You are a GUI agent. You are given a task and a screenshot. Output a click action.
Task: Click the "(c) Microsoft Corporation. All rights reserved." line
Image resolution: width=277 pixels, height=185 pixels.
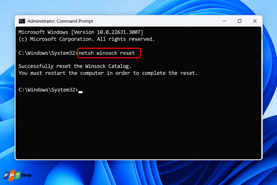[x=87, y=39]
